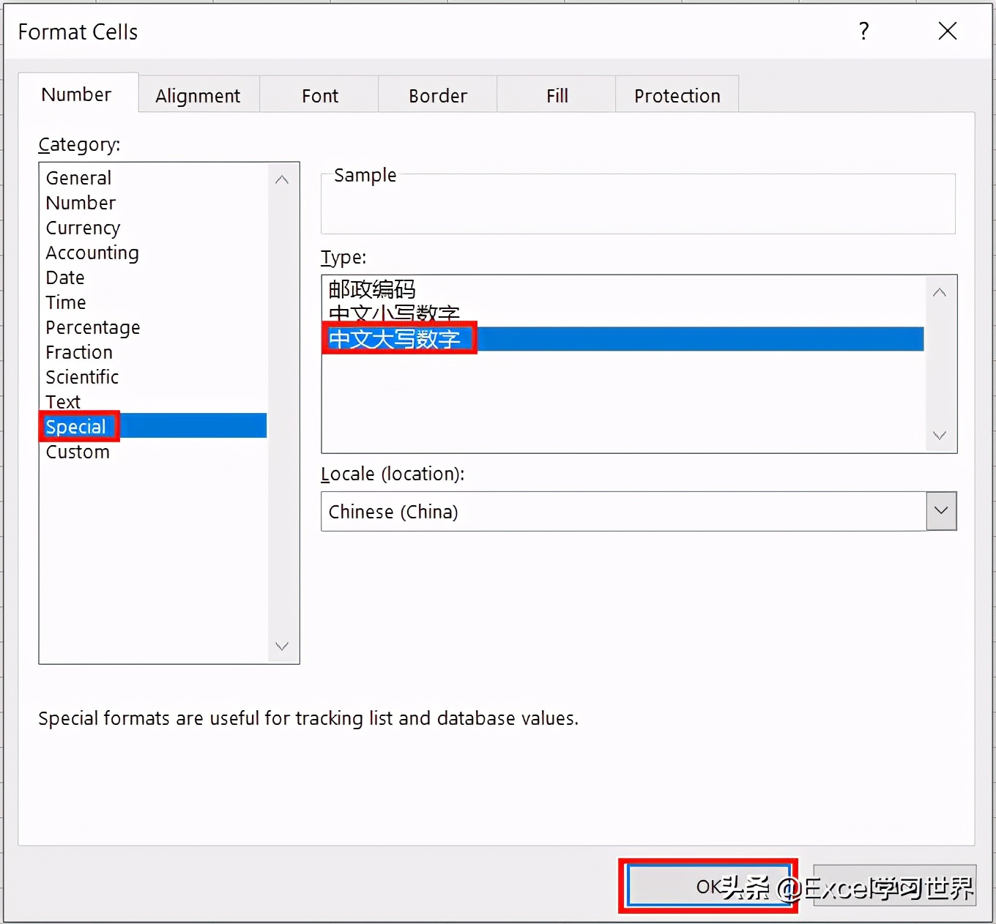Select 邮政编码 in the Type list

tap(624, 289)
